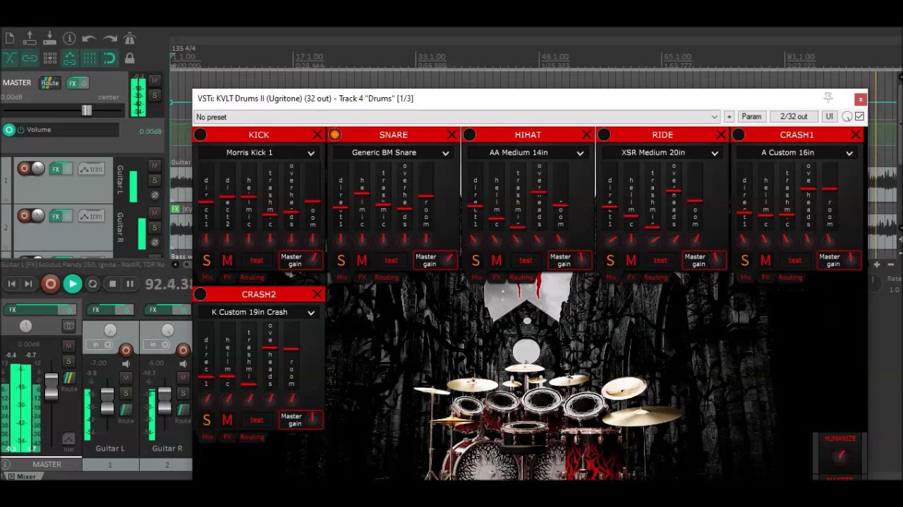Open the A Custom 16in crash dropdown
Viewport: 903px width, 507px height.
[x=796, y=153]
